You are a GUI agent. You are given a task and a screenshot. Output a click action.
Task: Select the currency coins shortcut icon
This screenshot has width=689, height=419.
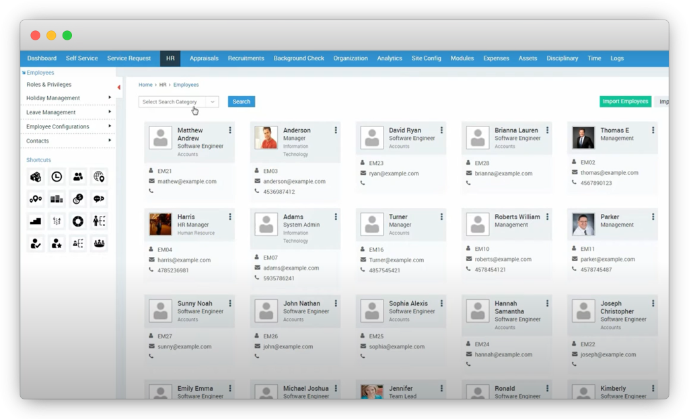[77, 198]
